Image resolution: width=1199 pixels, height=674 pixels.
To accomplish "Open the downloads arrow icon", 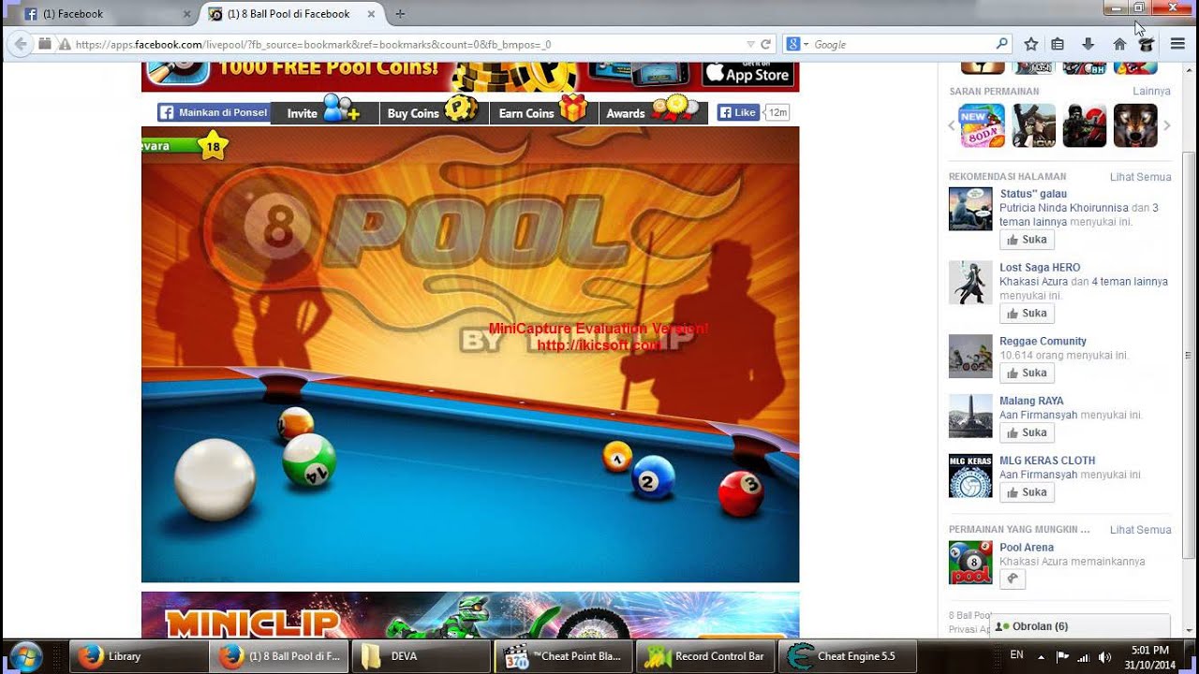I will tap(1088, 44).
